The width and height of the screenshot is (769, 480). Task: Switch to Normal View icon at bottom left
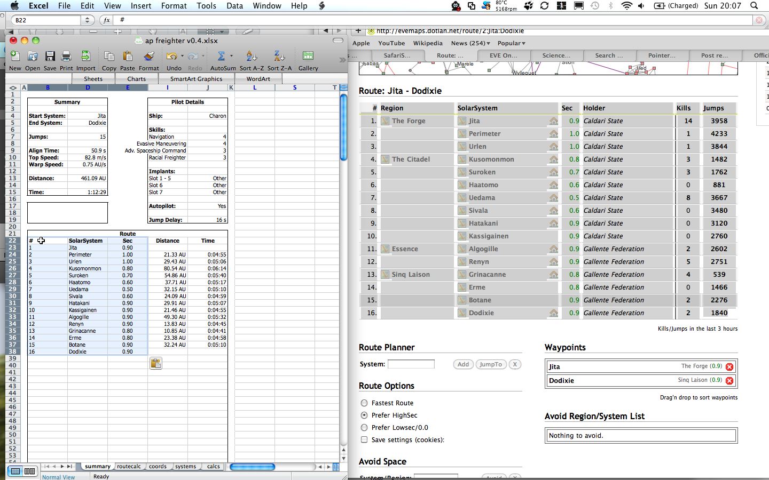pyautogui.click(x=16, y=471)
